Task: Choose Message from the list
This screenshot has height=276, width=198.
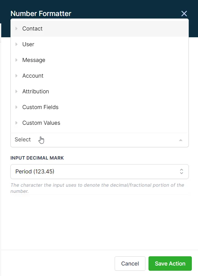Action: coord(34,60)
